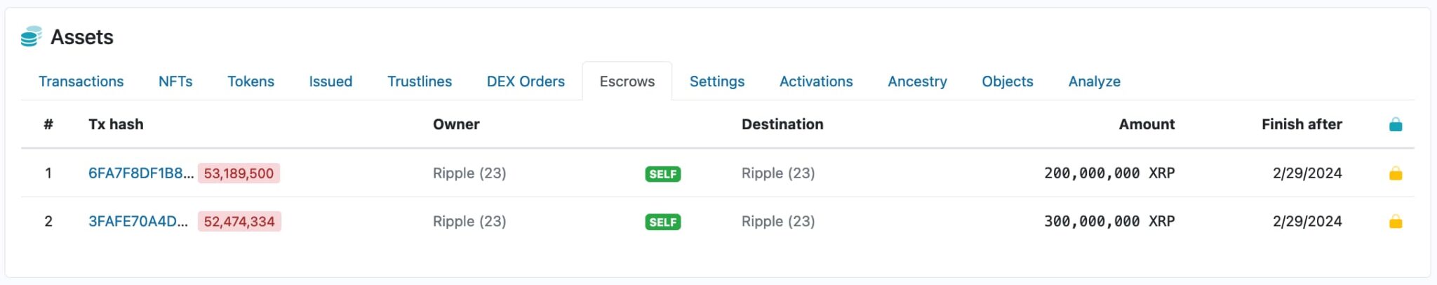Screen dimensions: 1437x285
Task: Open the Transactions tab
Action: (81, 81)
